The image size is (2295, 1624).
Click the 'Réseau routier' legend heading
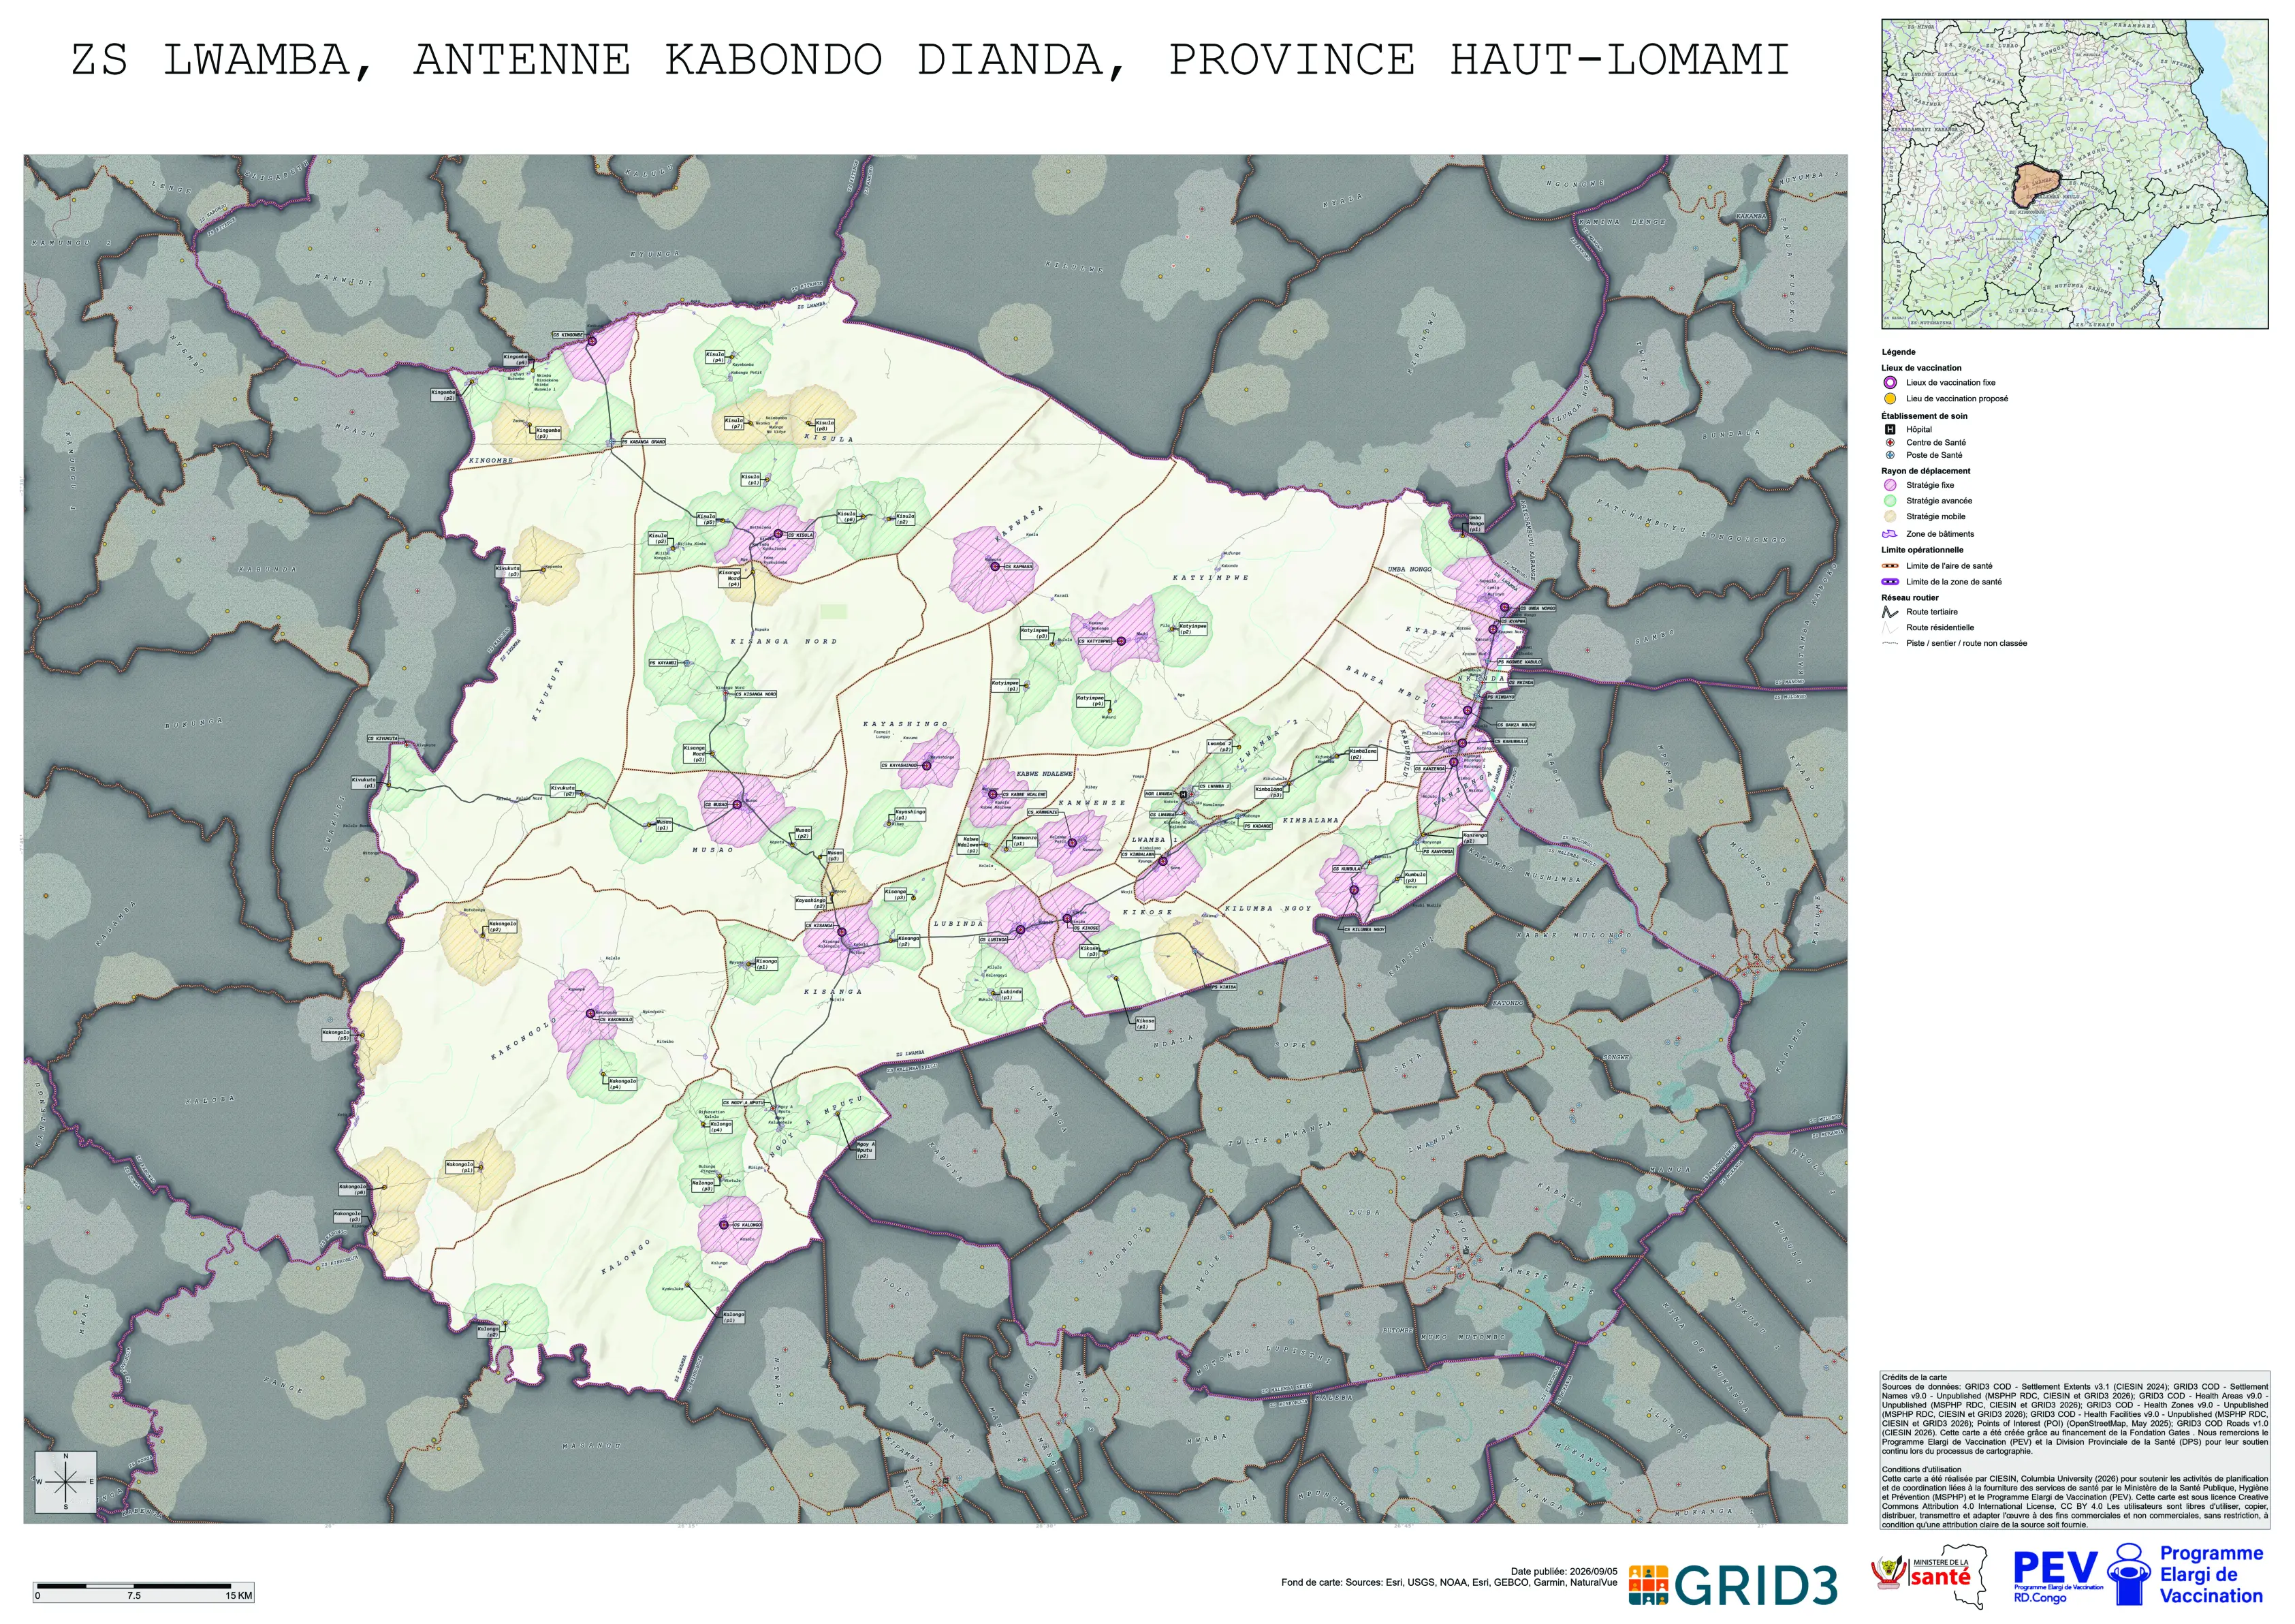(x=1910, y=598)
